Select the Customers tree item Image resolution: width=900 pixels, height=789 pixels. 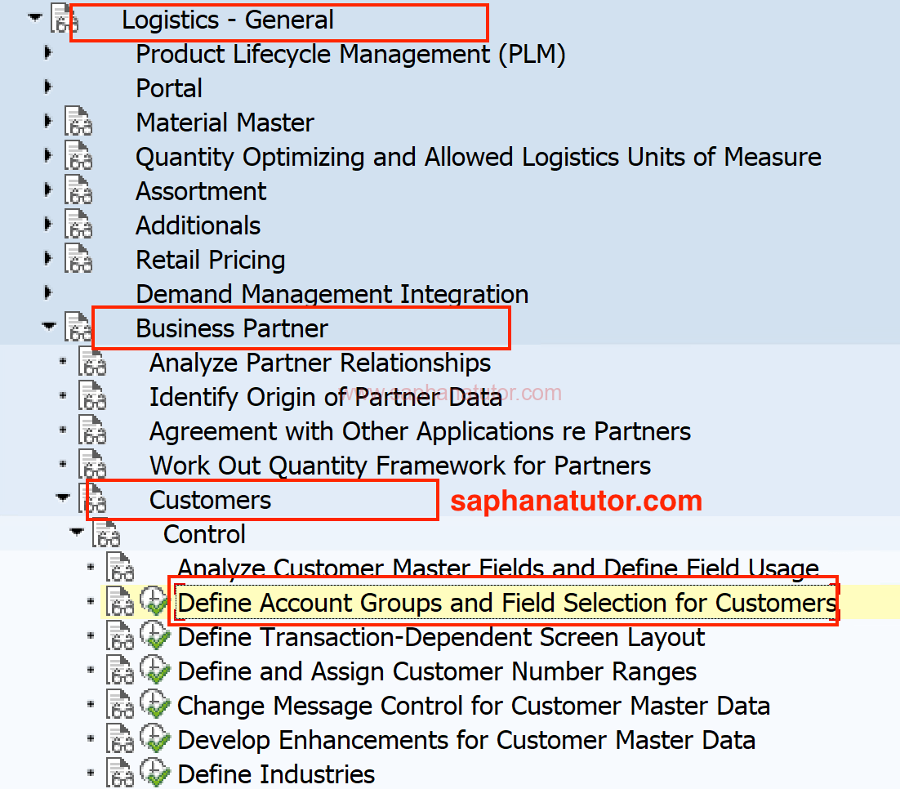click(210, 500)
